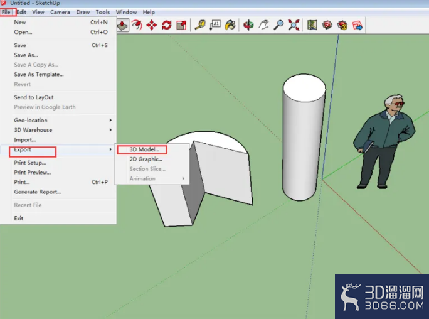Choose Open... from the File menu

58,32
